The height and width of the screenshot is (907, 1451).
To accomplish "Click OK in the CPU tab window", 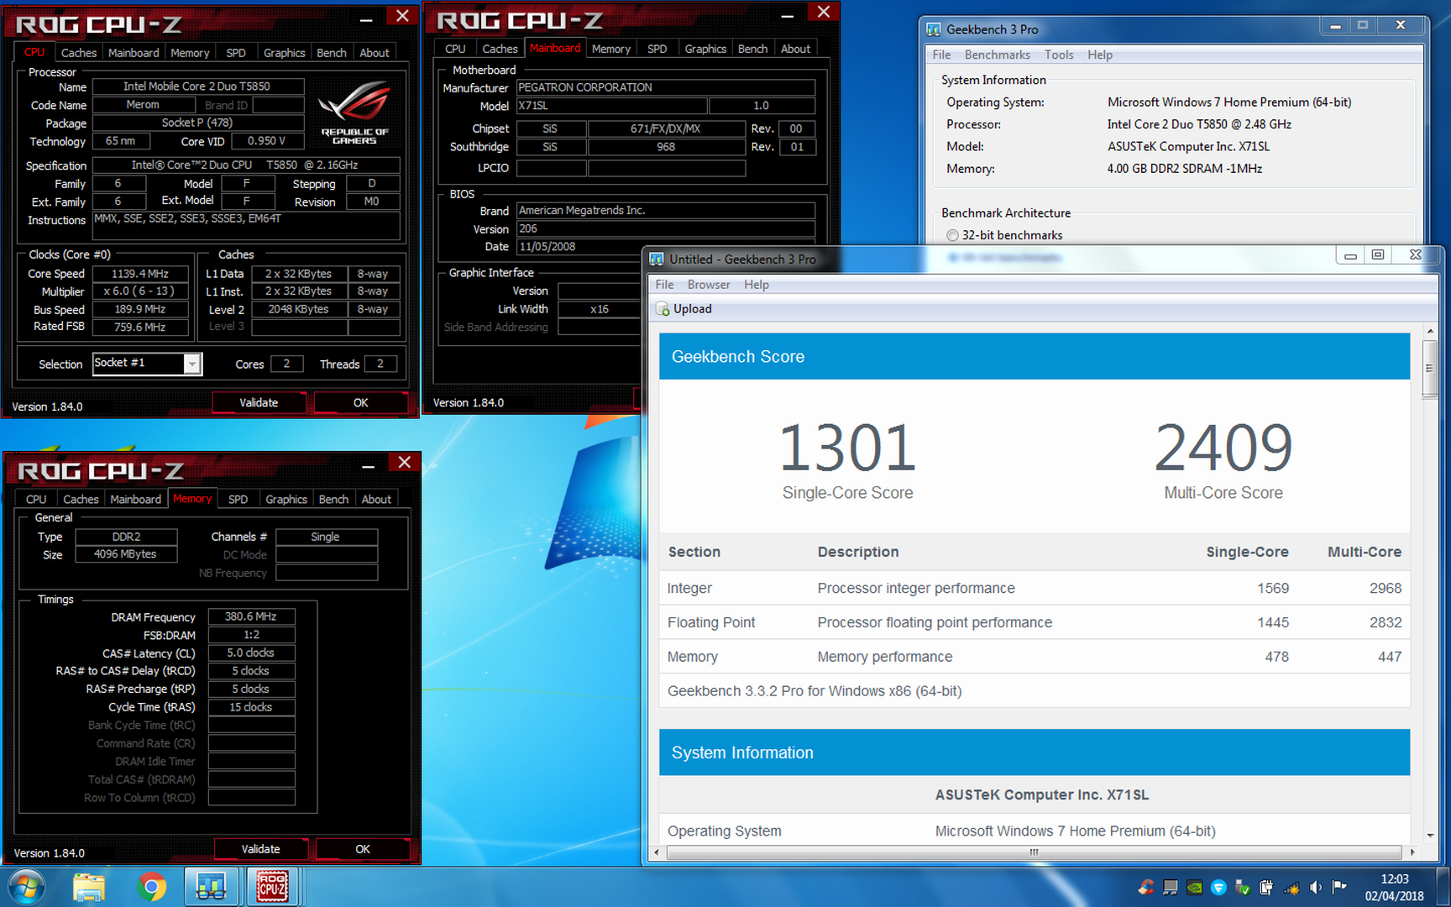I will click(x=361, y=403).
